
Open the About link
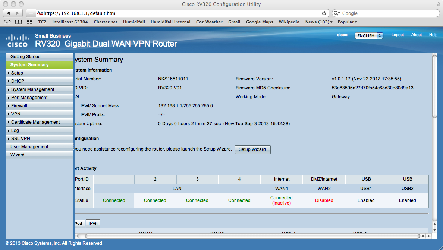(x=417, y=35)
